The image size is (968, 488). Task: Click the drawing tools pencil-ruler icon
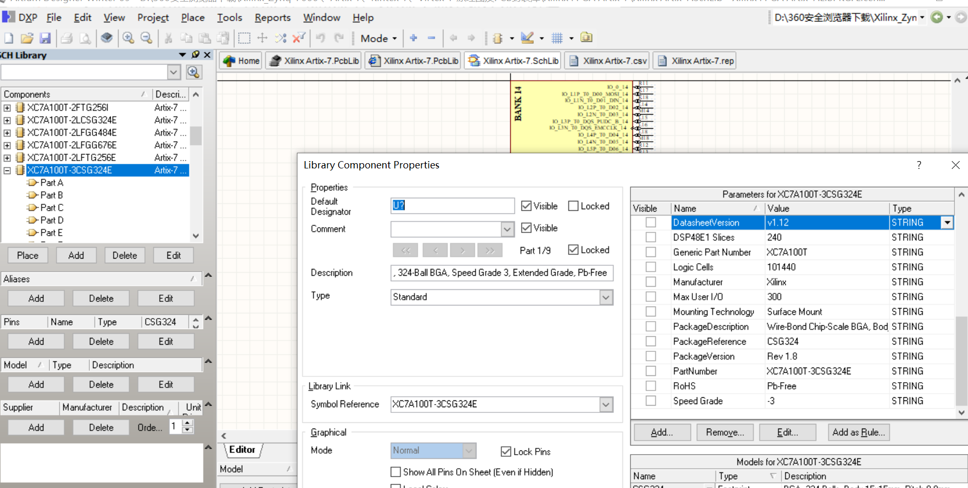pos(528,38)
